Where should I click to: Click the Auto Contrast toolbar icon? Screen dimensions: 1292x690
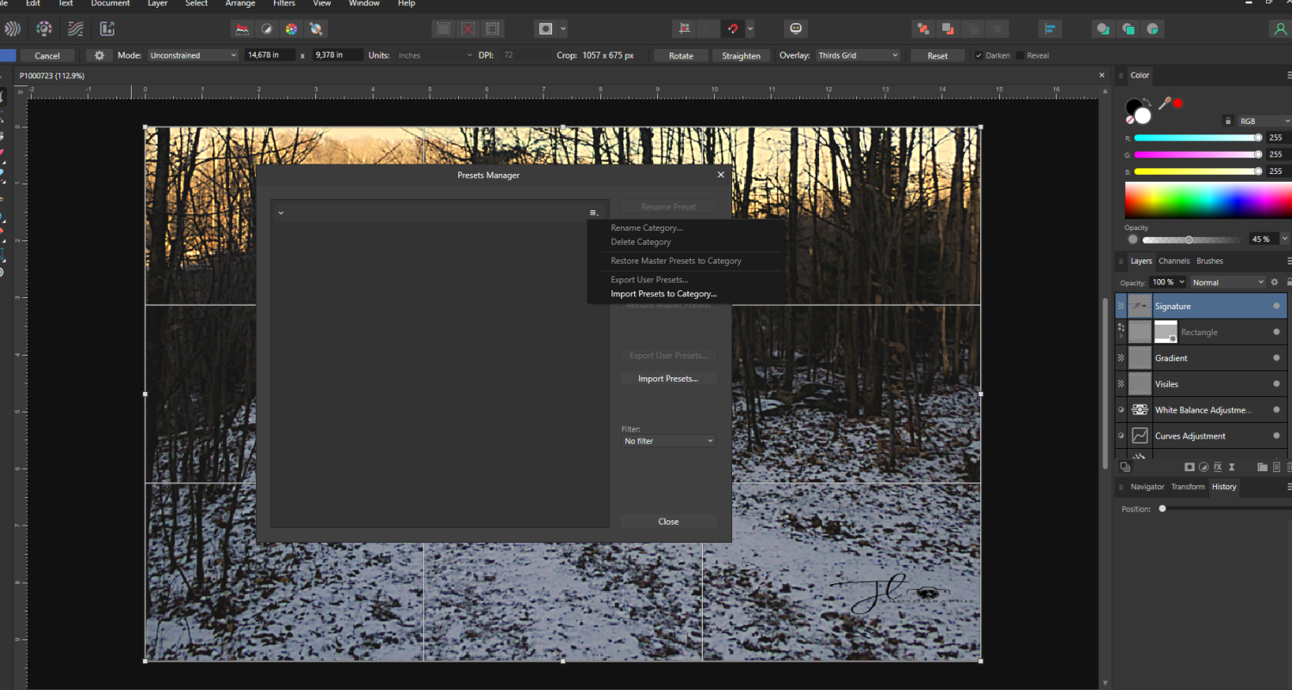point(267,28)
